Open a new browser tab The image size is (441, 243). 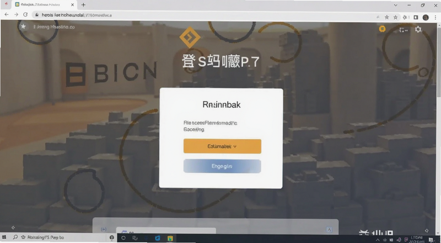83,5
